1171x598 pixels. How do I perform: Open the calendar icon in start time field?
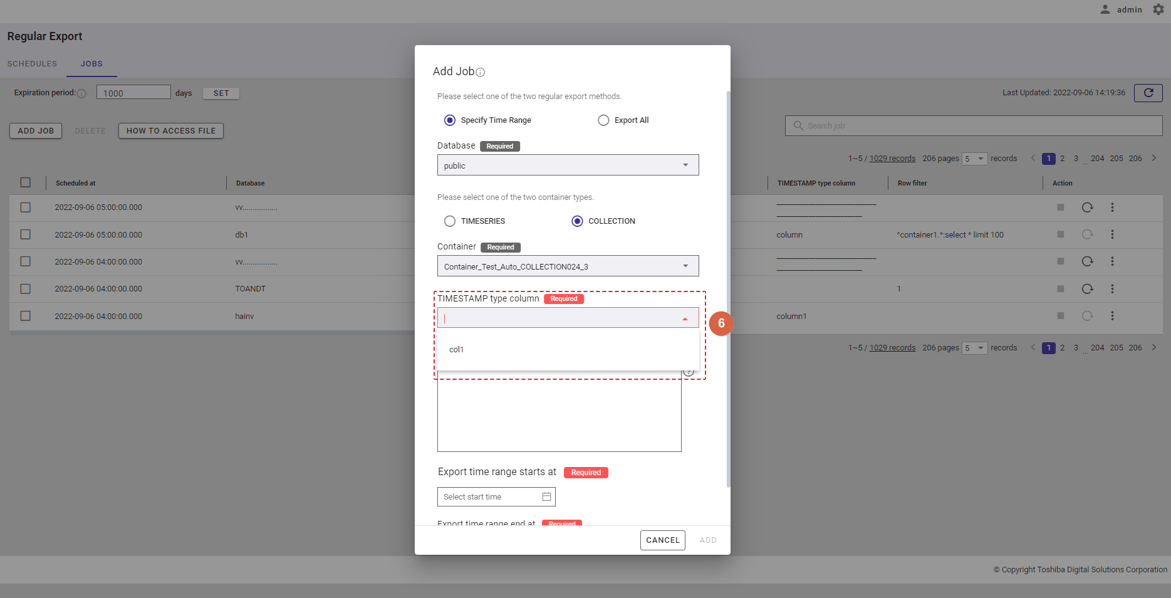pyautogui.click(x=546, y=496)
